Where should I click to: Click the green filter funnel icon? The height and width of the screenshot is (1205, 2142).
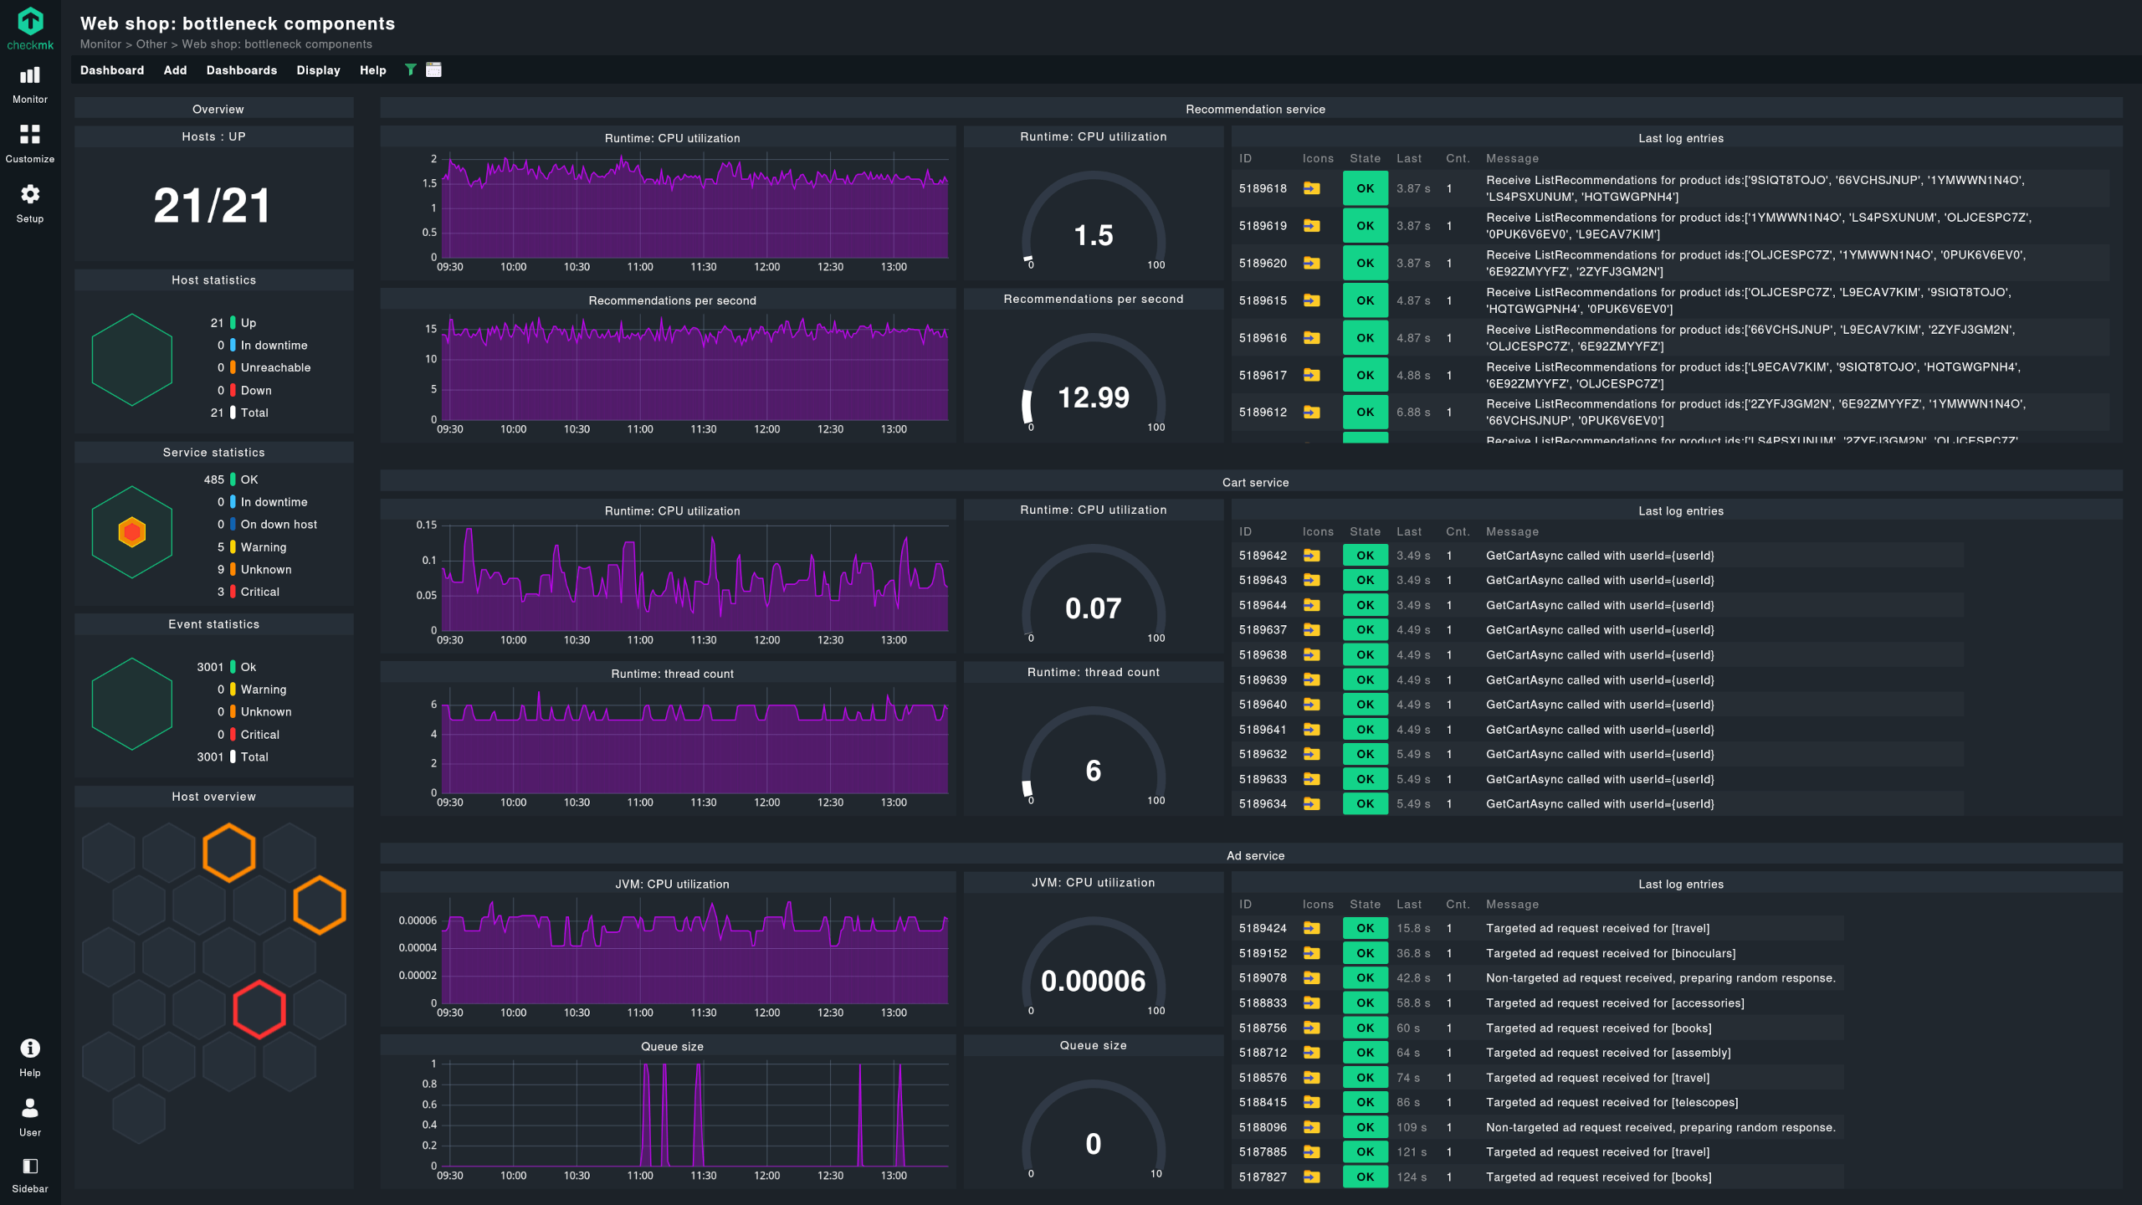(410, 70)
